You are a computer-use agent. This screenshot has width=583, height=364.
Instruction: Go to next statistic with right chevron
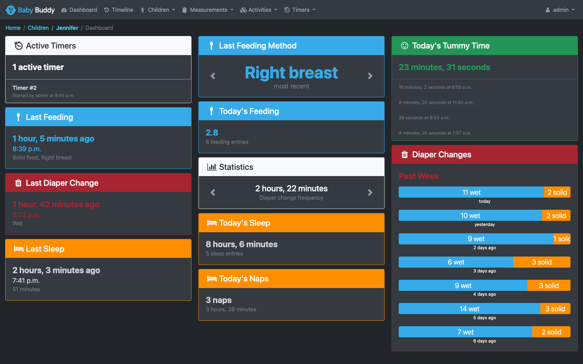pos(370,192)
